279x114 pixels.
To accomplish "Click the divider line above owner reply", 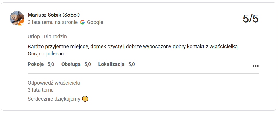I will click(143, 73).
